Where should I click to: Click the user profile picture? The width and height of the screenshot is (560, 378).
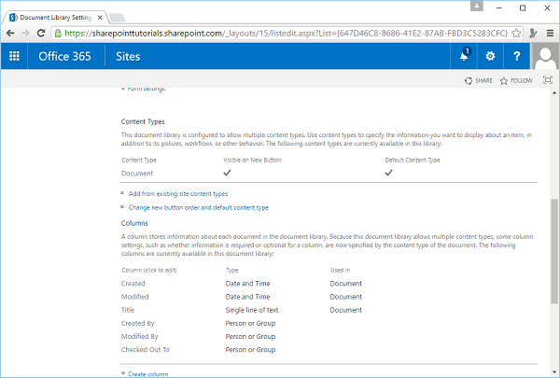point(545,56)
